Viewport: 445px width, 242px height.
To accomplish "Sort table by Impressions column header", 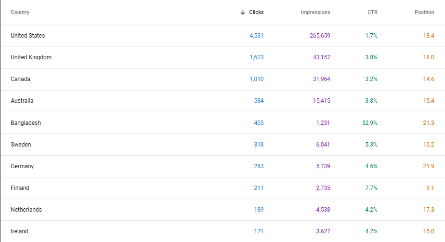I will (x=315, y=13).
